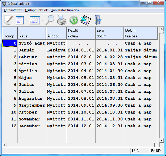The height and width of the screenshot is (156, 166).
Task: Click the printer icon
Action: [62, 20]
